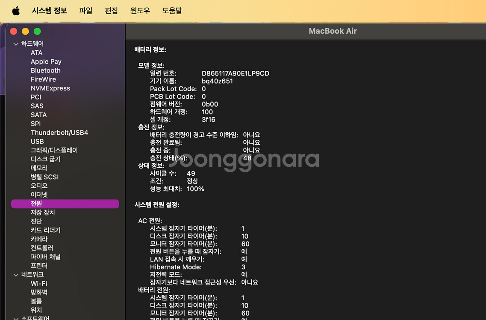The image size is (486, 320).
Task: Click 성능 최대치 value 100%
Action: pyautogui.click(x=195, y=189)
